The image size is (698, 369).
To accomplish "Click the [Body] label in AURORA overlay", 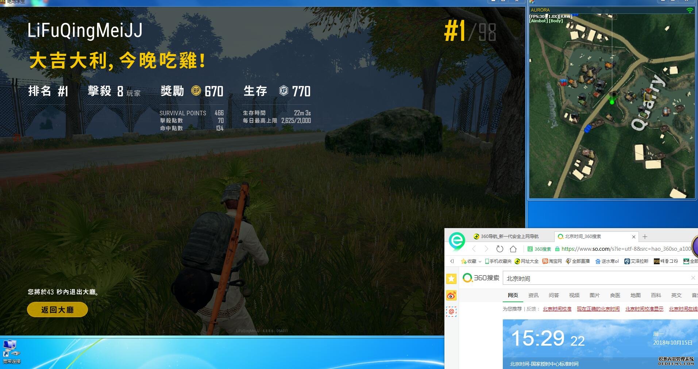I will [x=556, y=21].
